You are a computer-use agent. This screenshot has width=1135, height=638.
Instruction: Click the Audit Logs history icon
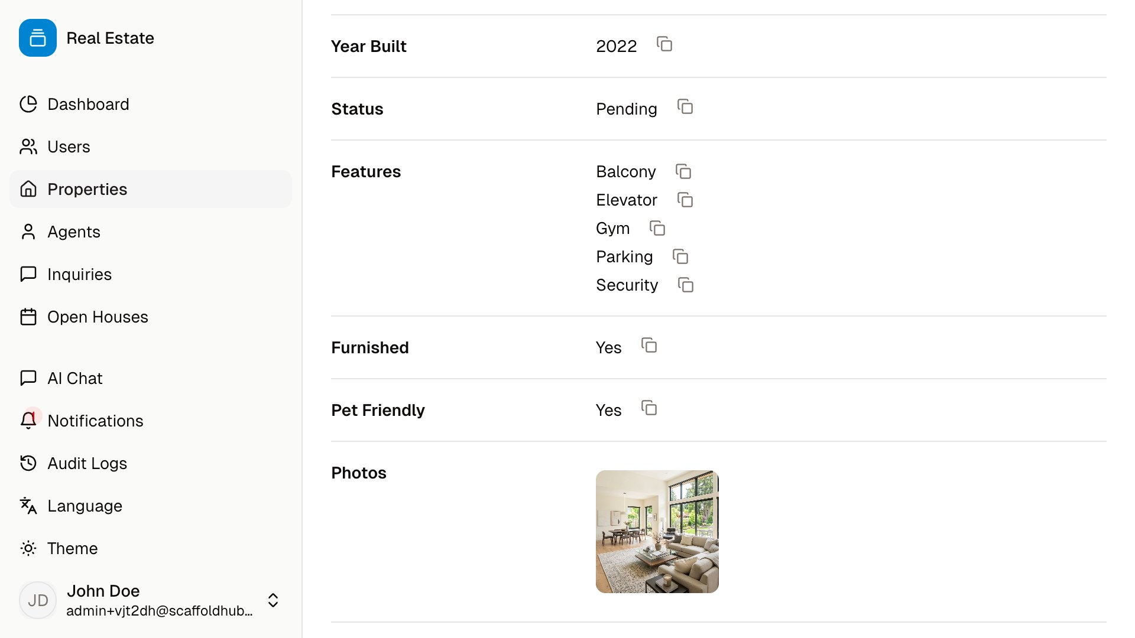tap(28, 463)
